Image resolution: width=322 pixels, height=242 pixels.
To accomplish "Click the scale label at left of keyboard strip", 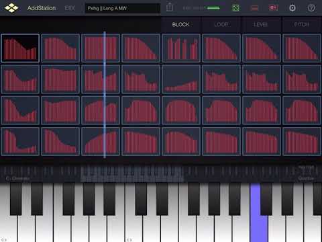I will [x=17, y=179].
